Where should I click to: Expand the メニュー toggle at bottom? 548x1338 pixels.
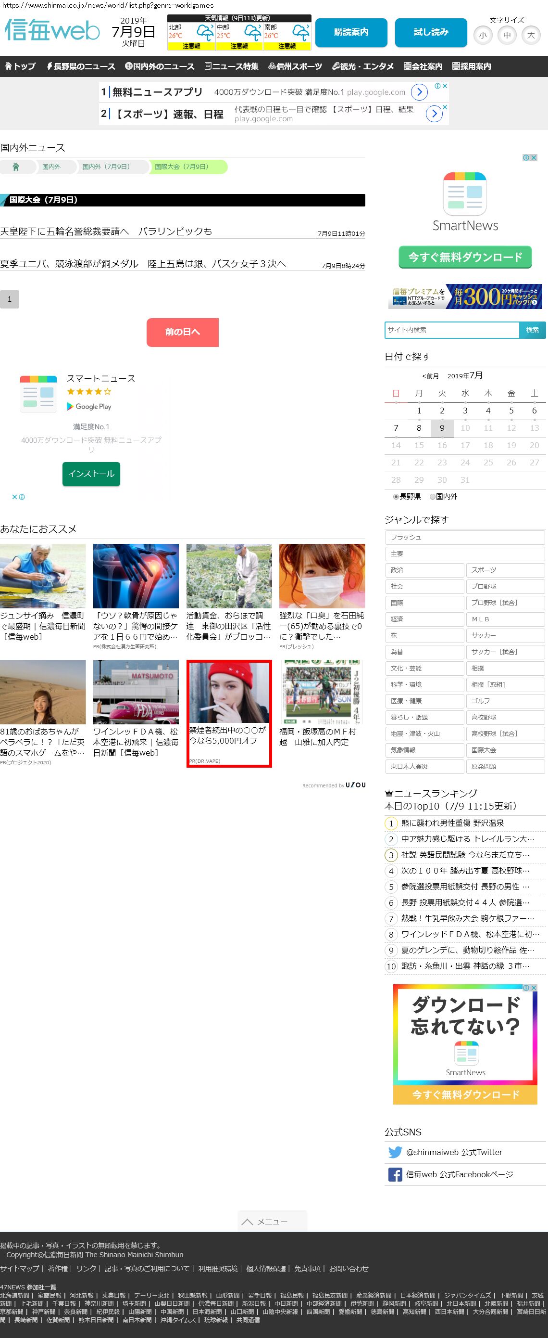[x=273, y=1221]
